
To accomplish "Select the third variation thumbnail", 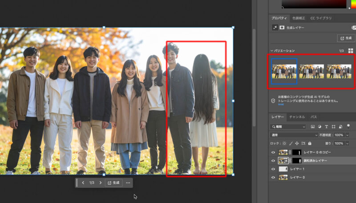I will 339,72.
